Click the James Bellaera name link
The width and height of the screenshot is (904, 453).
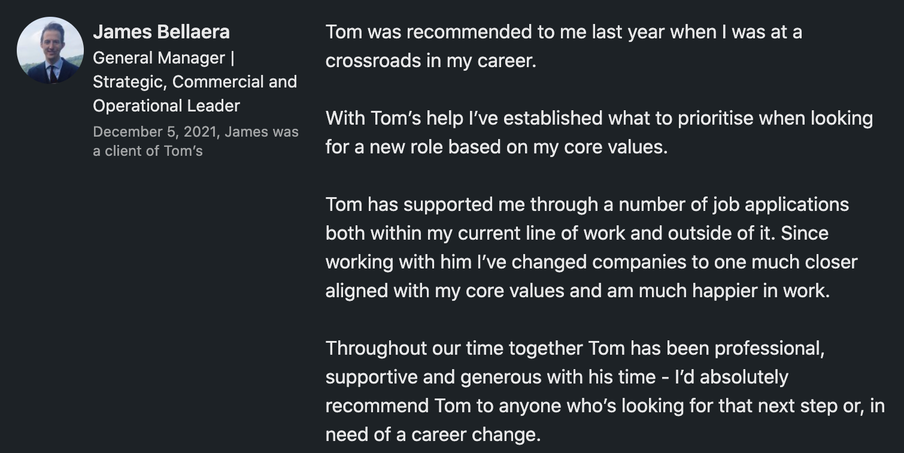[161, 32]
